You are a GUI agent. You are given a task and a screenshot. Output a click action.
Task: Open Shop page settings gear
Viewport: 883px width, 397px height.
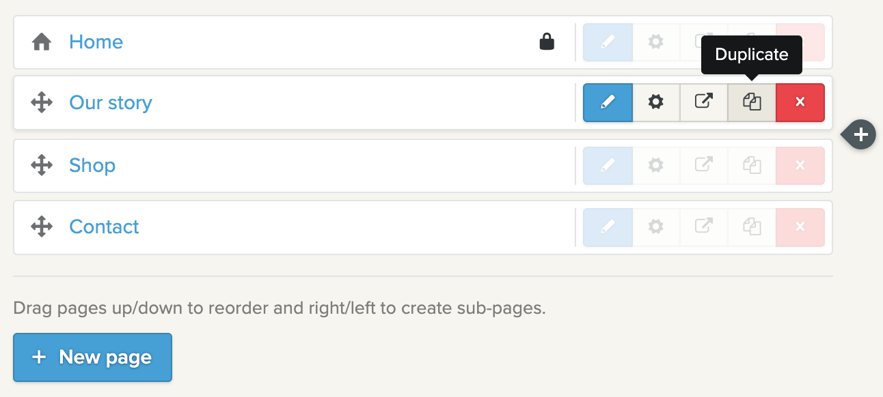(656, 166)
